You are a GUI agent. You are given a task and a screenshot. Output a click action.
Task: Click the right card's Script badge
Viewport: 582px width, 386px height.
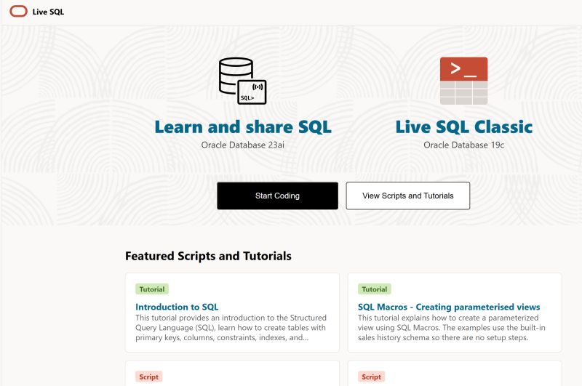click(372, 377)
